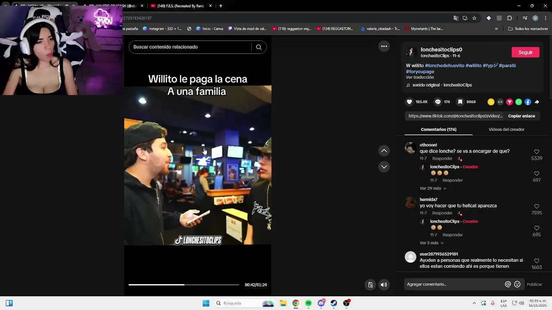Reply to hermida7's comment via Responder

point(442,213)
